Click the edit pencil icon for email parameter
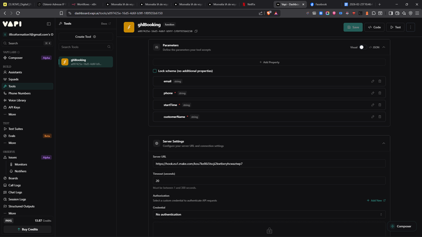Viewport: 422px width, 237px height. tap(372, 81)
